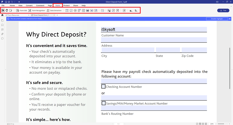The width and height of the screenshot is (233, 125).
Task: Click the State input field
Action: point(168,50)
